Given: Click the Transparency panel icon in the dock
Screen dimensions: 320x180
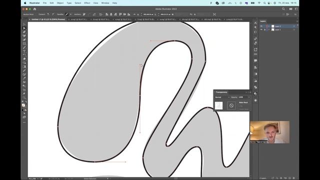Looking at the screenshot, I should 255,94.
